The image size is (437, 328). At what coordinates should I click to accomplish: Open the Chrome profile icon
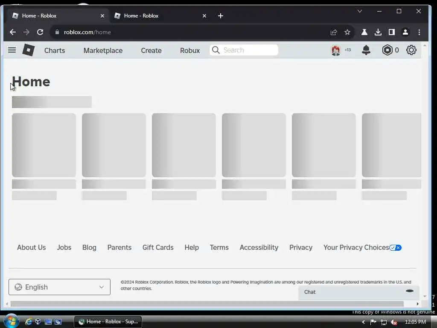[405, 32]
